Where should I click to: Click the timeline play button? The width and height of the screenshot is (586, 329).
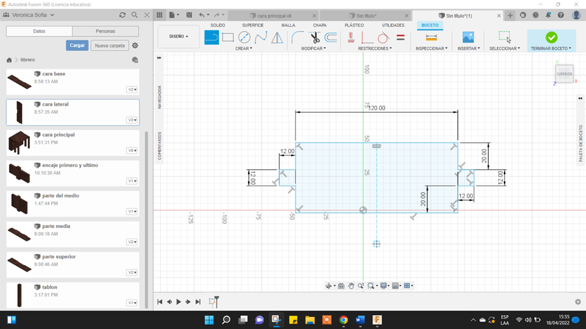click(x=179, y=302)
